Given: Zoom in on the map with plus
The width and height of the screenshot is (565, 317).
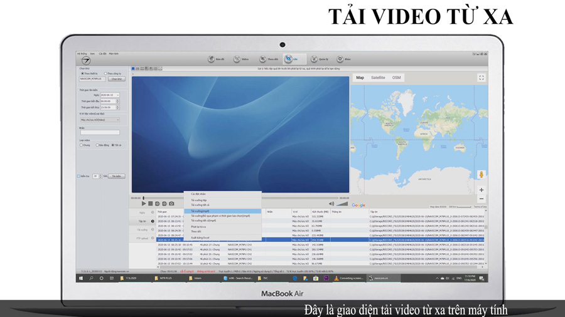Looking at the screenshot, I should (482, 190).
